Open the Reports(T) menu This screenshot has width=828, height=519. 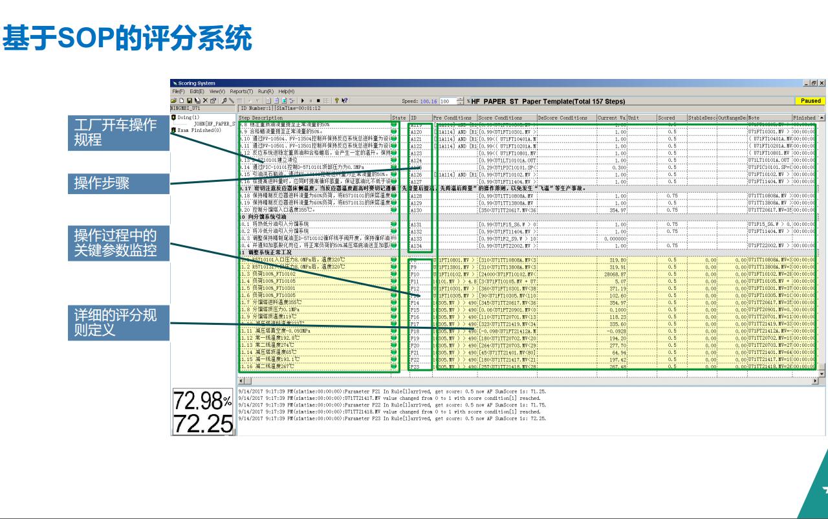241,91
